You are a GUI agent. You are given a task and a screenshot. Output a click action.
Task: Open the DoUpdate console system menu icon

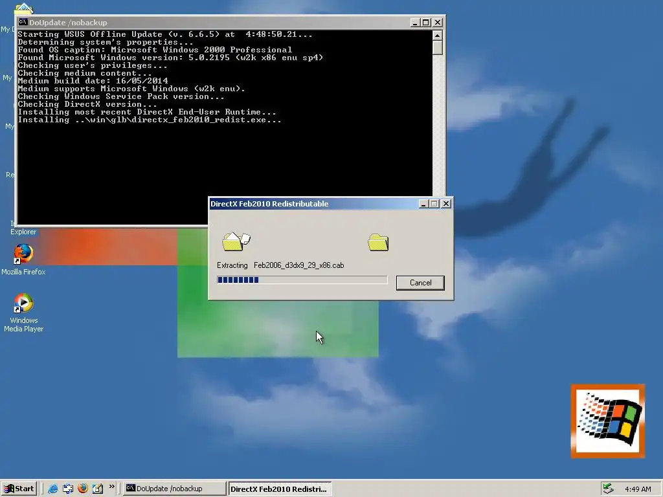coord(23,22)
